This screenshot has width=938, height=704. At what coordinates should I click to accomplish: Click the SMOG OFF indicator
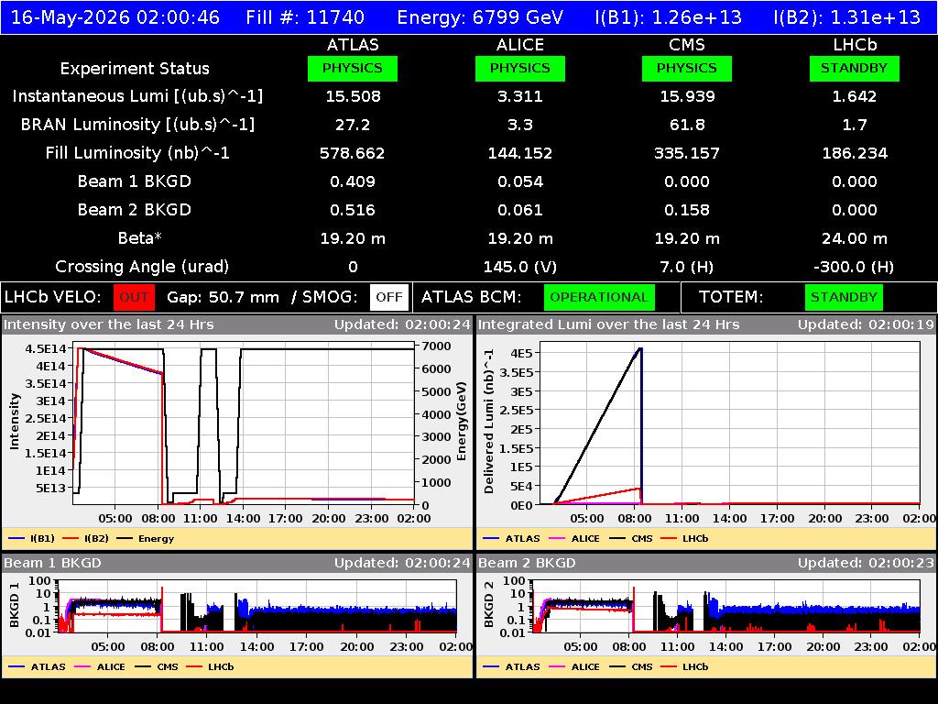pos(389,298)
